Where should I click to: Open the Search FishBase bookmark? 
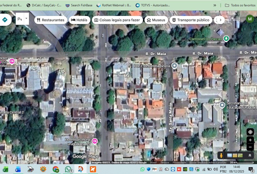point(79,5)
